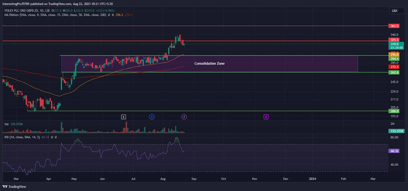This screenshot has width=408, height=191.
Task: Click the TradingView logo at bottom left
Action: coord(15,187)
